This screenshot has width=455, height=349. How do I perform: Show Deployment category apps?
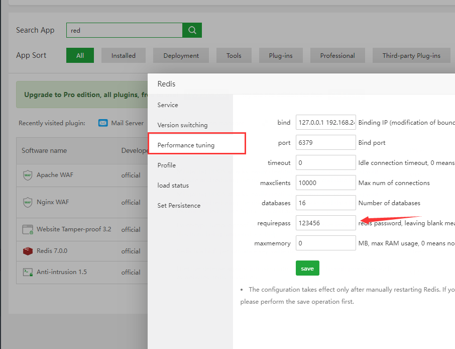(181, 56)
